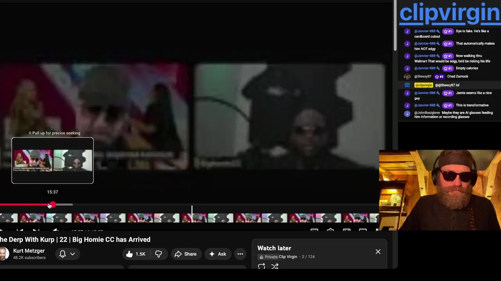Screen dimensions: 501x281
Task: Toggle shuffle in Watch later playlist
Action: pyautogui.click(x=275, y=266)
